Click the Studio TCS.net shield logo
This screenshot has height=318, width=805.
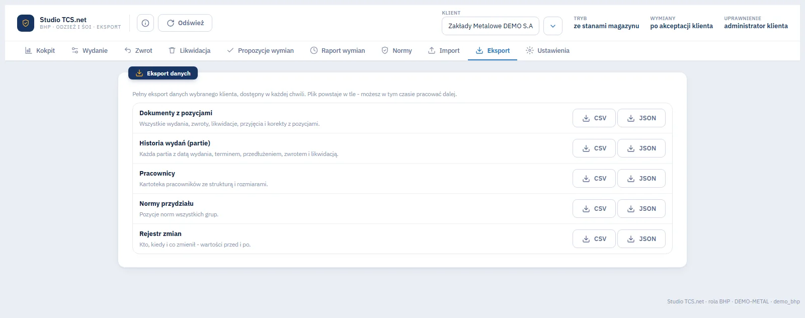click(x=26, y=23)
